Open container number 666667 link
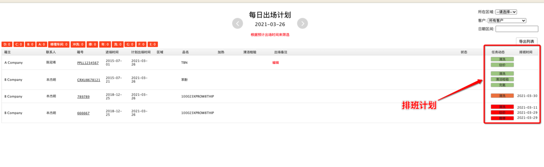Image resolution: width=544 pixels, height=167 pixels. pyautogui.click(x=83, y=113)
